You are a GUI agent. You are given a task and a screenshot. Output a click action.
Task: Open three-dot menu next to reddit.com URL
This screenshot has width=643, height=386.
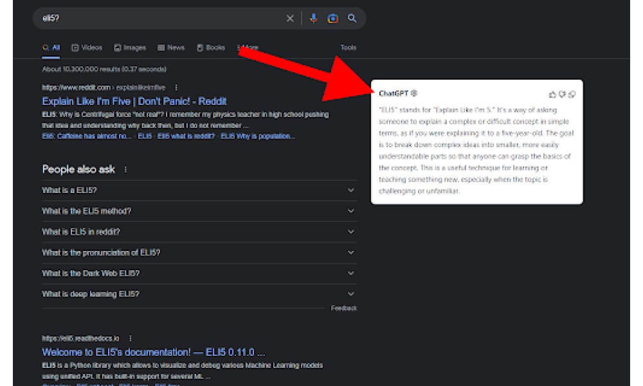point(176,87)
